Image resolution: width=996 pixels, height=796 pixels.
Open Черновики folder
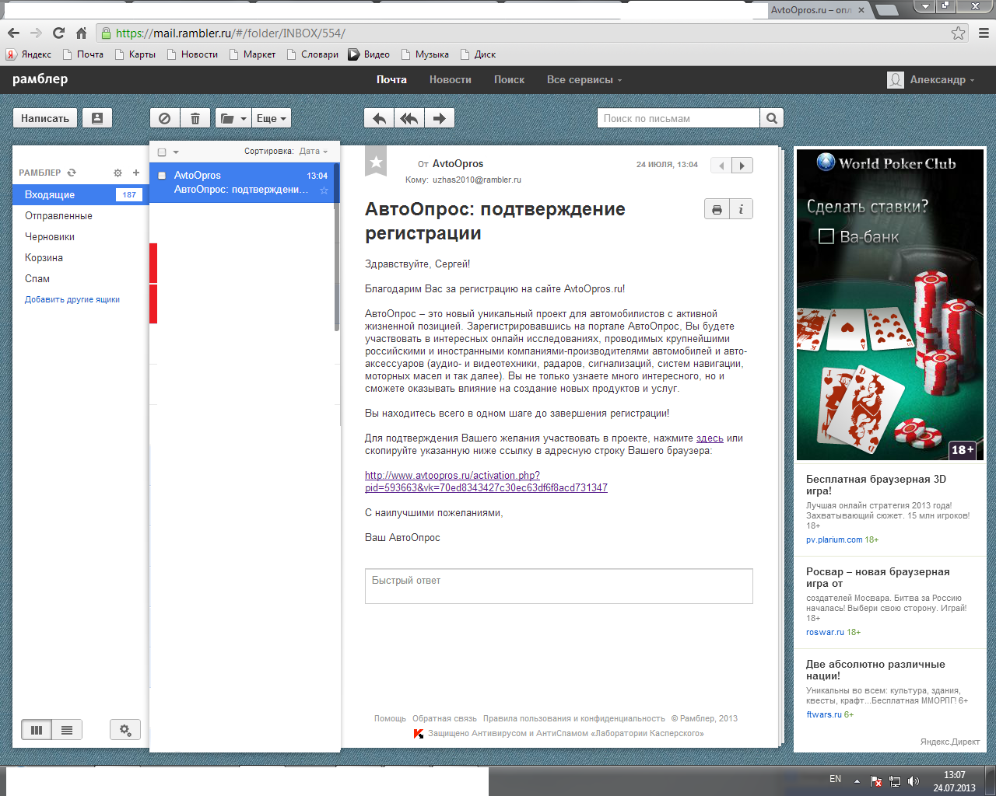(50, 236)
